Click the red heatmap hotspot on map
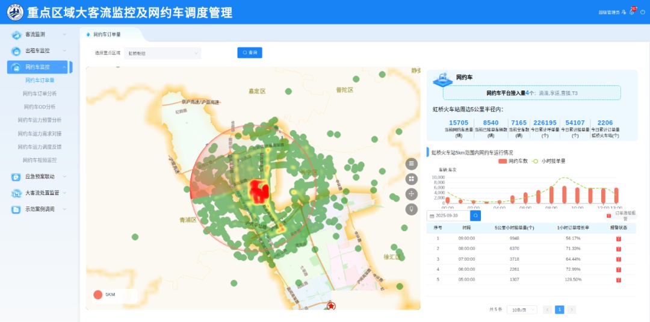 [259, 191]
